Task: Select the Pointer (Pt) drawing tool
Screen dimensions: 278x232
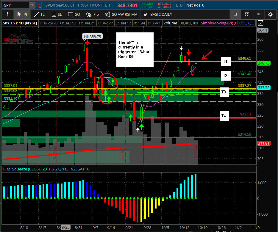Action: 22,14
